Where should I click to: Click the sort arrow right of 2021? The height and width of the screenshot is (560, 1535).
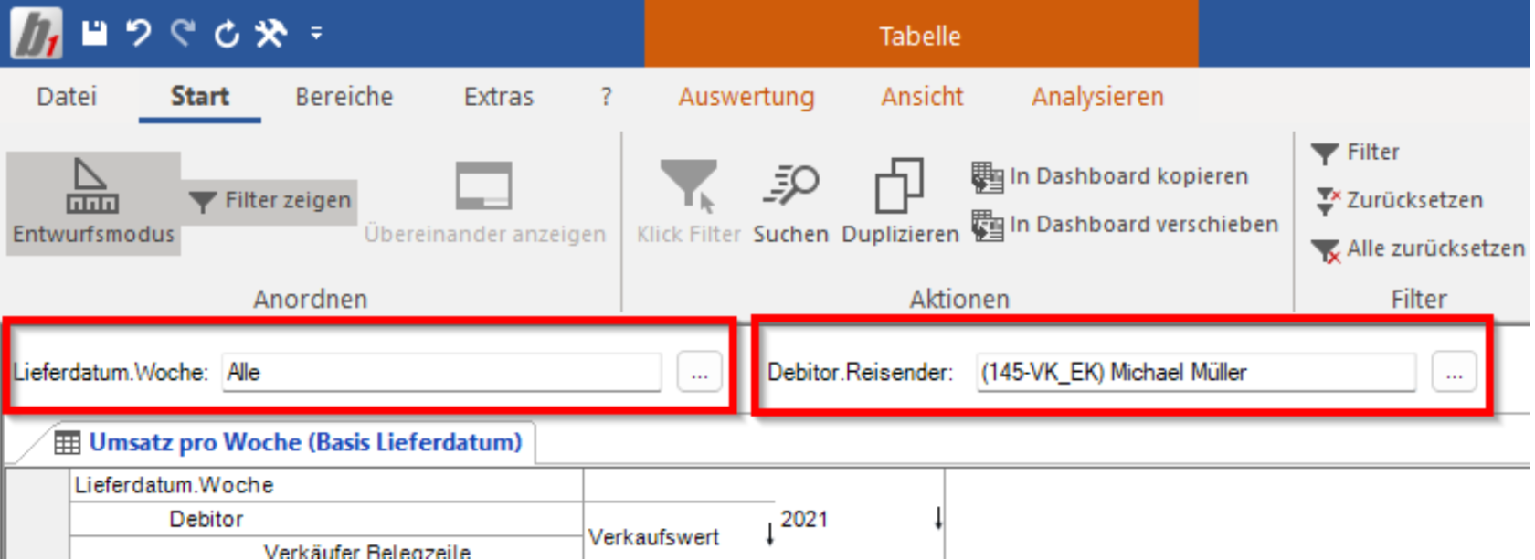pyautogui.click(x=938, y=518)
